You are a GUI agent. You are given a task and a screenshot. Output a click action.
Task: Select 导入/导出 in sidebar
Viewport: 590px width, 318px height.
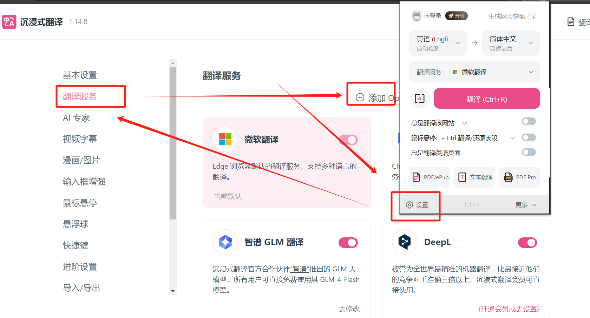pos(81,288)
